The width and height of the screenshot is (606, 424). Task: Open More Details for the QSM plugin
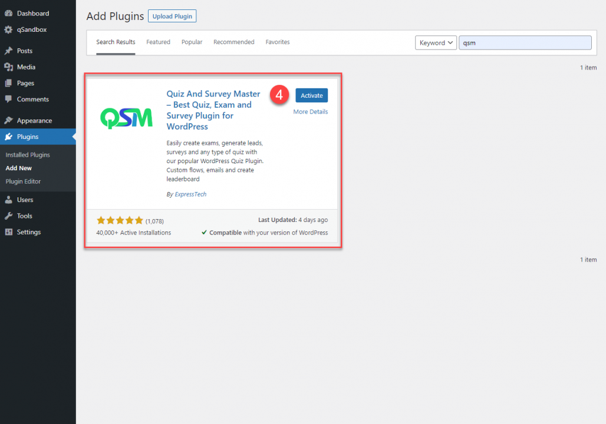pos(310,111)
